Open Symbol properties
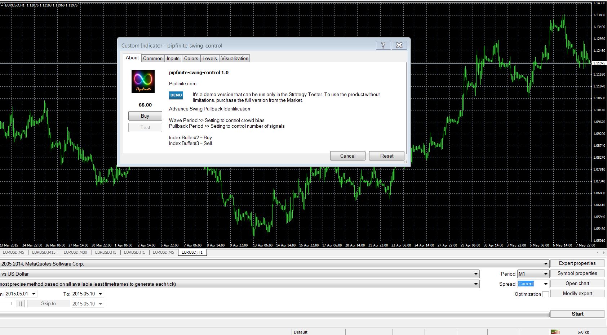The width and height of the screenshot is (607, 335). pos(577,273)
